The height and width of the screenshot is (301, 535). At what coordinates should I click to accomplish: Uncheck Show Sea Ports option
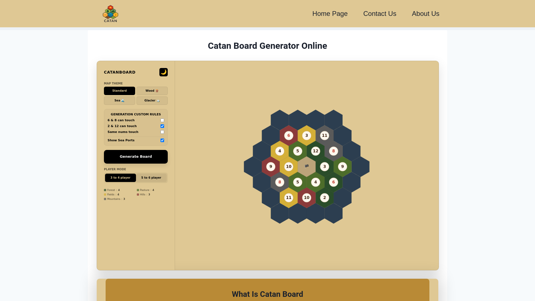[162, 140]
